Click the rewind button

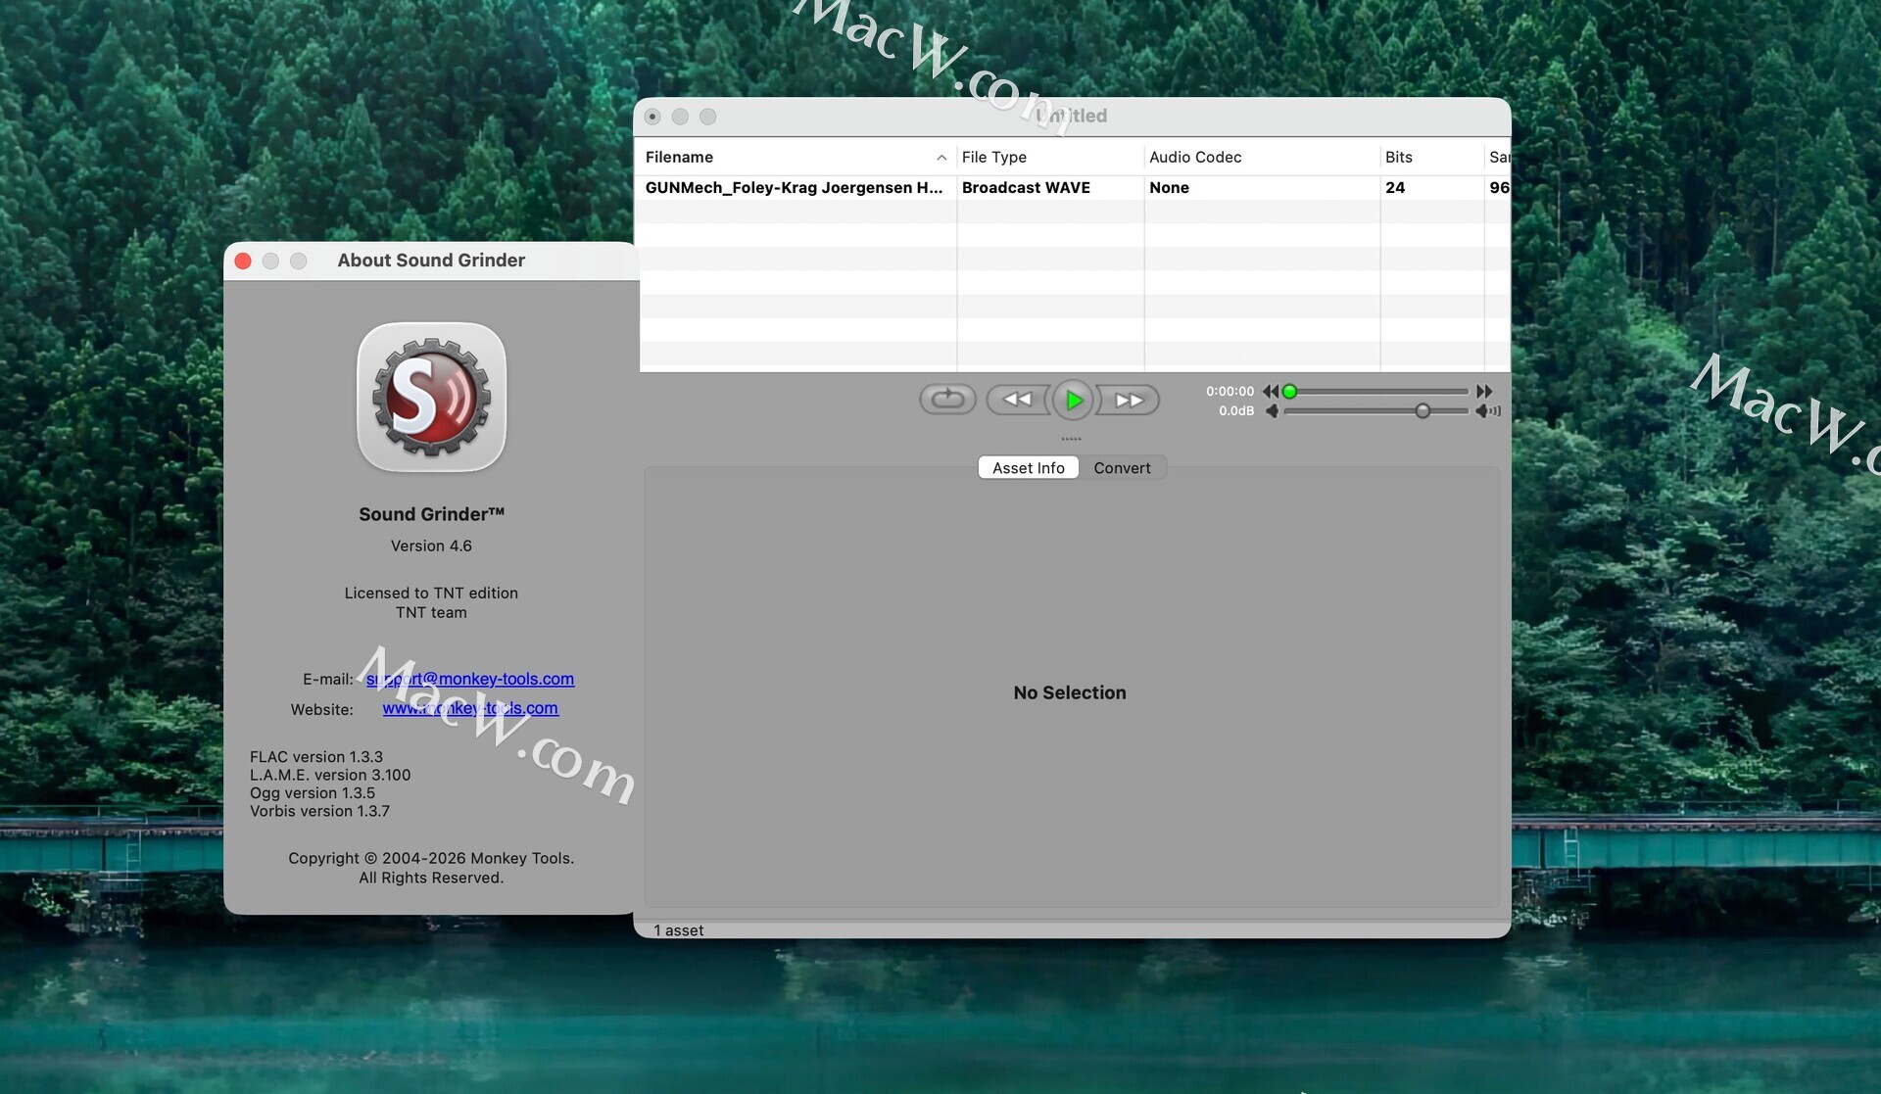[1018, 400]
